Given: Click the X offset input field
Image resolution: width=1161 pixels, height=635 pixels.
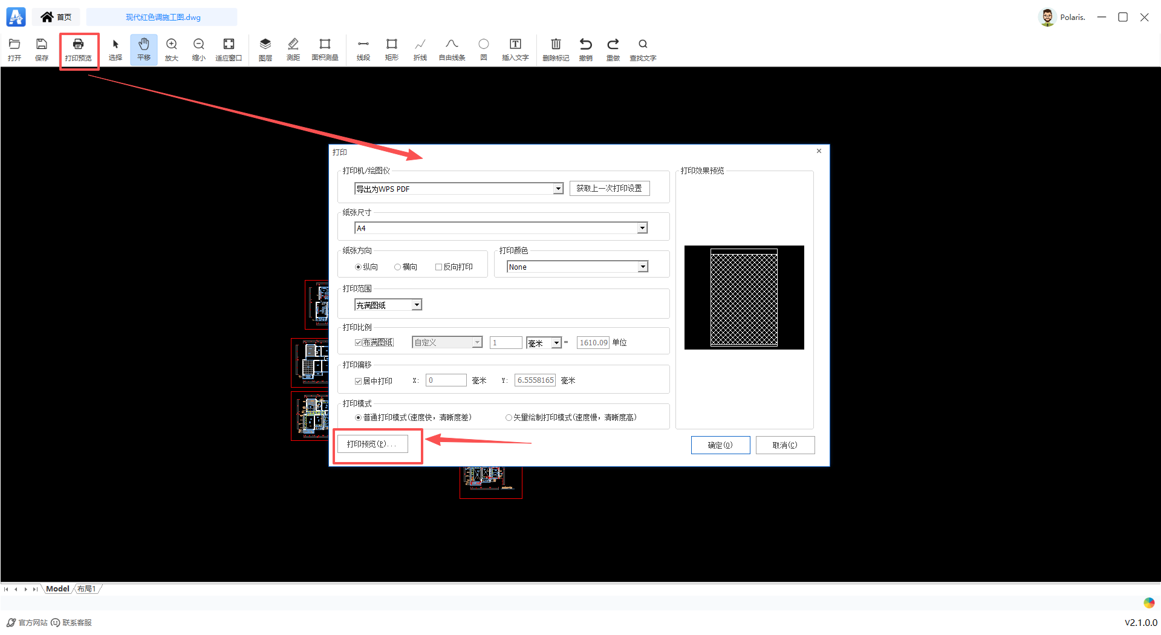Looking at the screenshot, I should click(x=446, y=380).
